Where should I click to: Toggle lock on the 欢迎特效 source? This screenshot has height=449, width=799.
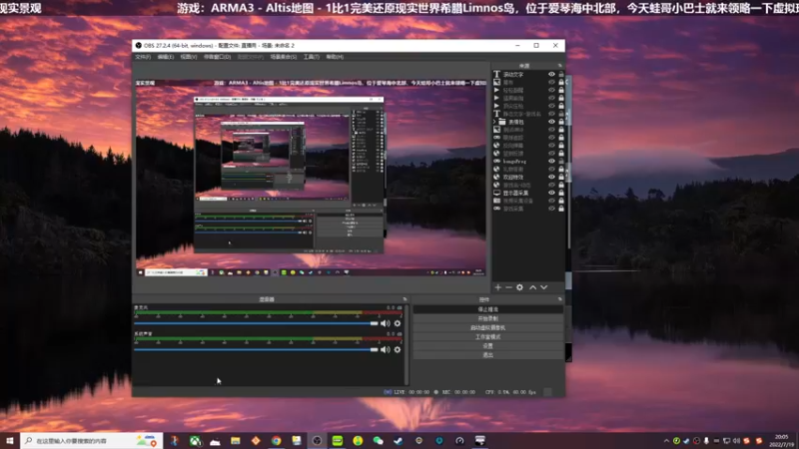[561, 178]
